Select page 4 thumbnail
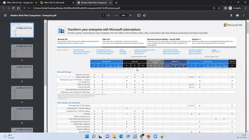Image resolution: width=249 pixels, height=140 pixels. point(22,93)
